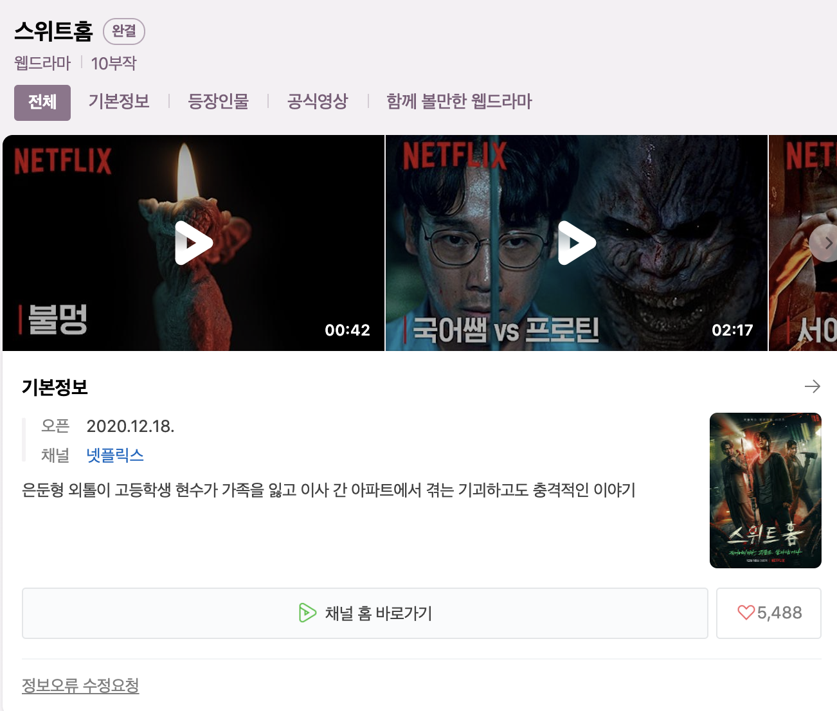
Task: Click the 완결 status badge
Action: point(124,32)
